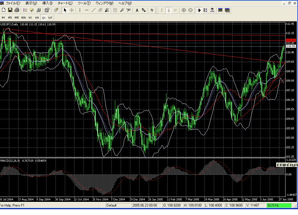Screen dimensions: 298x215
Task: Select the Equidistant Channel tool
Action: coord(100,10)
